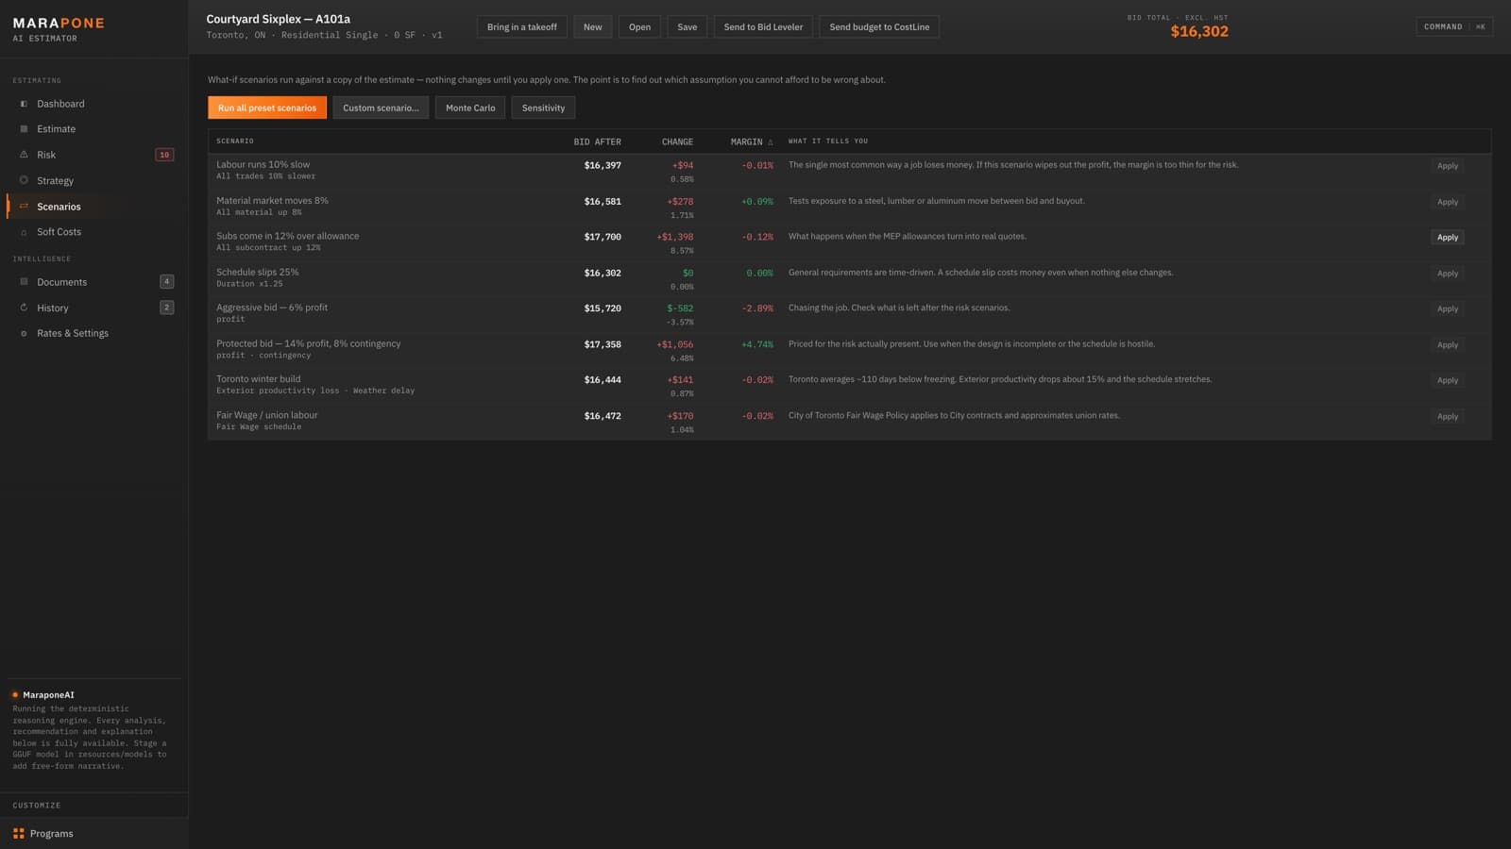Apply Subs come in 12% over allowance
Image resolution: width=1511 pixels, height=849 pixels.
(1448, 238)
